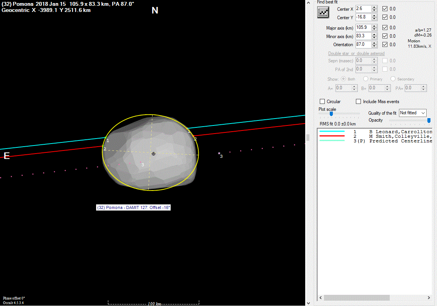Image resolution: width=437 pixels, height=306 pixels.
Task: Click the Major axis spinner arrows
Action: coord(374,28)
